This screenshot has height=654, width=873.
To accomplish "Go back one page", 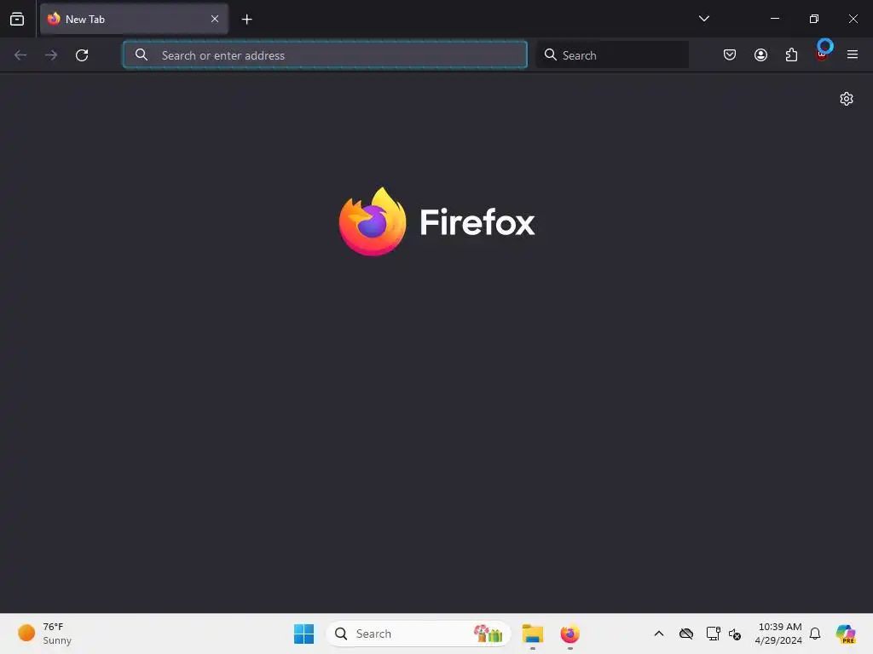I will click(x=20, y=55).
